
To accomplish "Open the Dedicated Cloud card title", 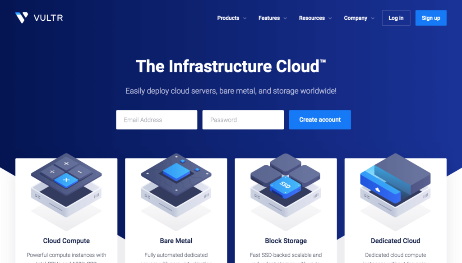I will click(395, 240).
